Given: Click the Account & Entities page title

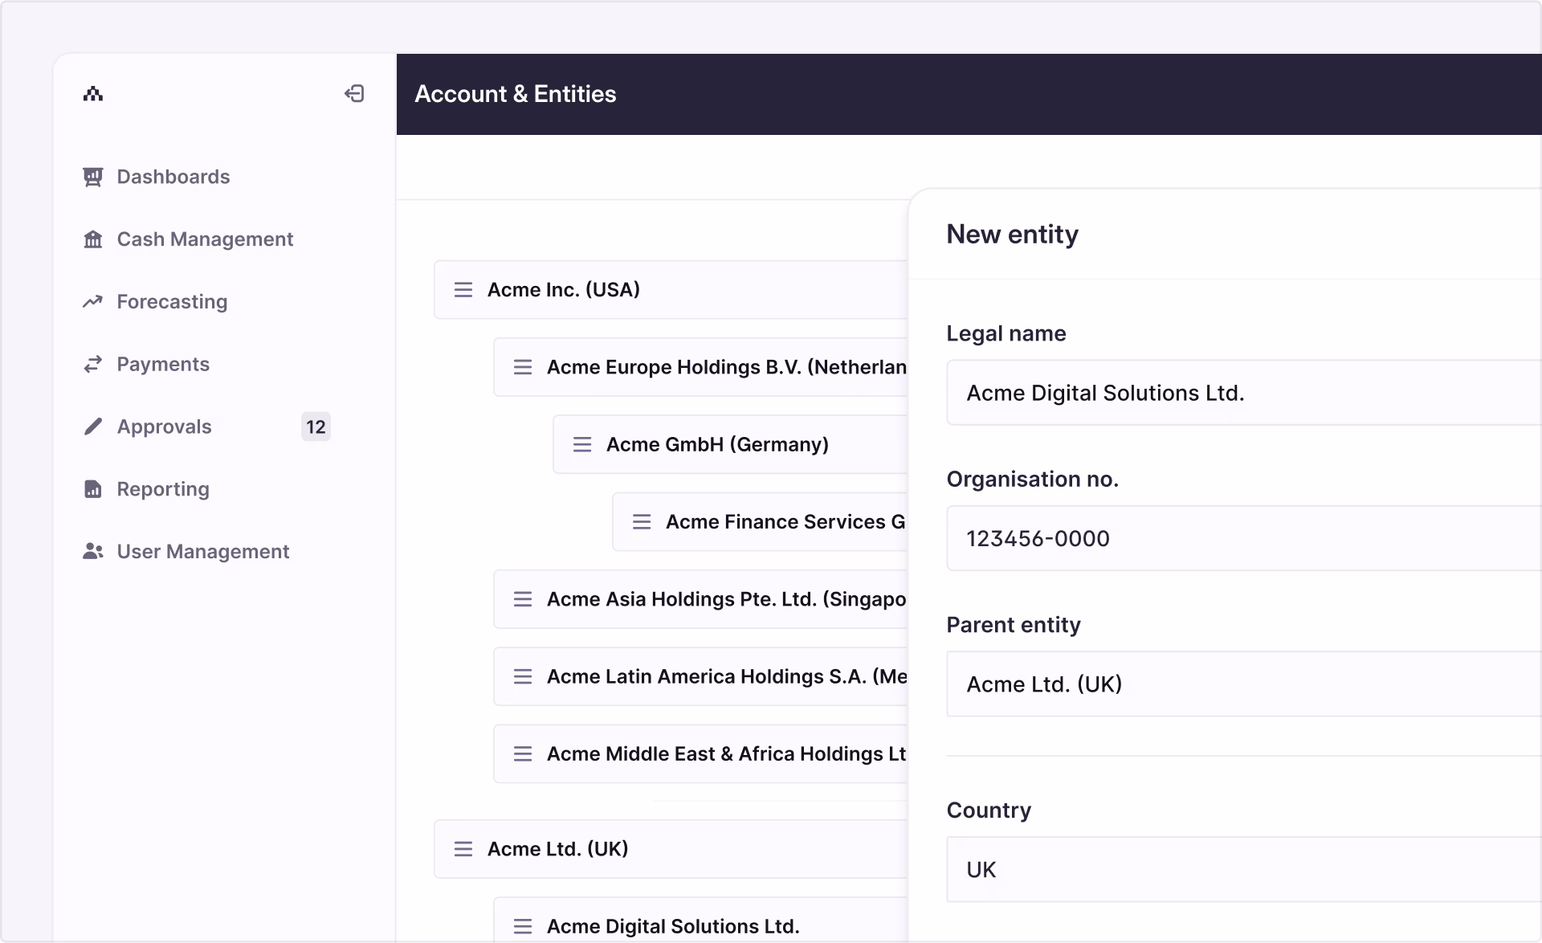Looking at the screenshot, I should pos(516,94).
